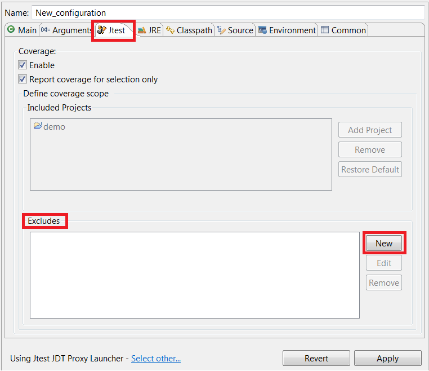
Task: Open the Arguments tab
Action: [x=66, y=30]
